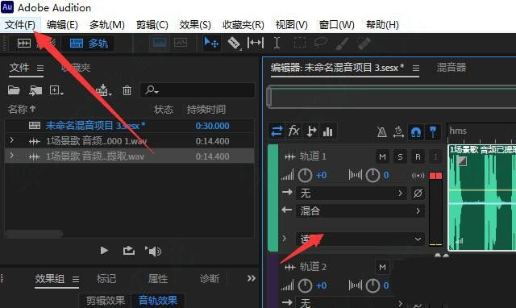Click the Import File icon

point(35,89)
